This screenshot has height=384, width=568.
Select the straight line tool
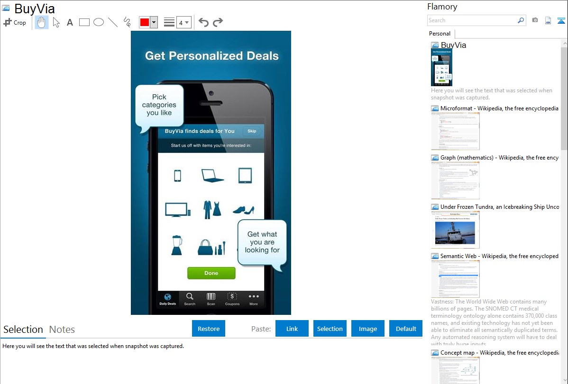[x=113, y=22]
